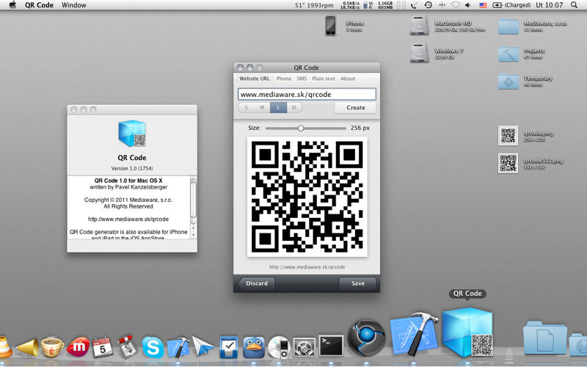587x367 pixels.
Task: Open the Window menu
Action: click(74, 5)
